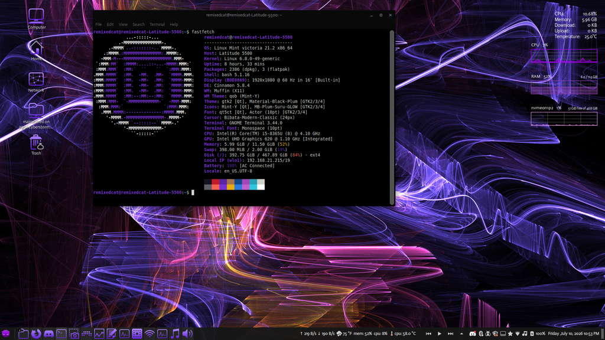Click the "Host: Latitude 5500" line
Viewport: 605px width, 340px height.
(228, 54)
